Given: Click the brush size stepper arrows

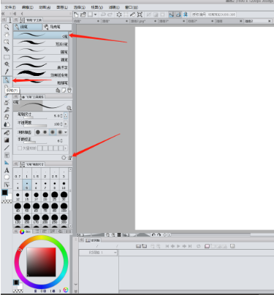Looking at the screenshot, I should 61,116.
